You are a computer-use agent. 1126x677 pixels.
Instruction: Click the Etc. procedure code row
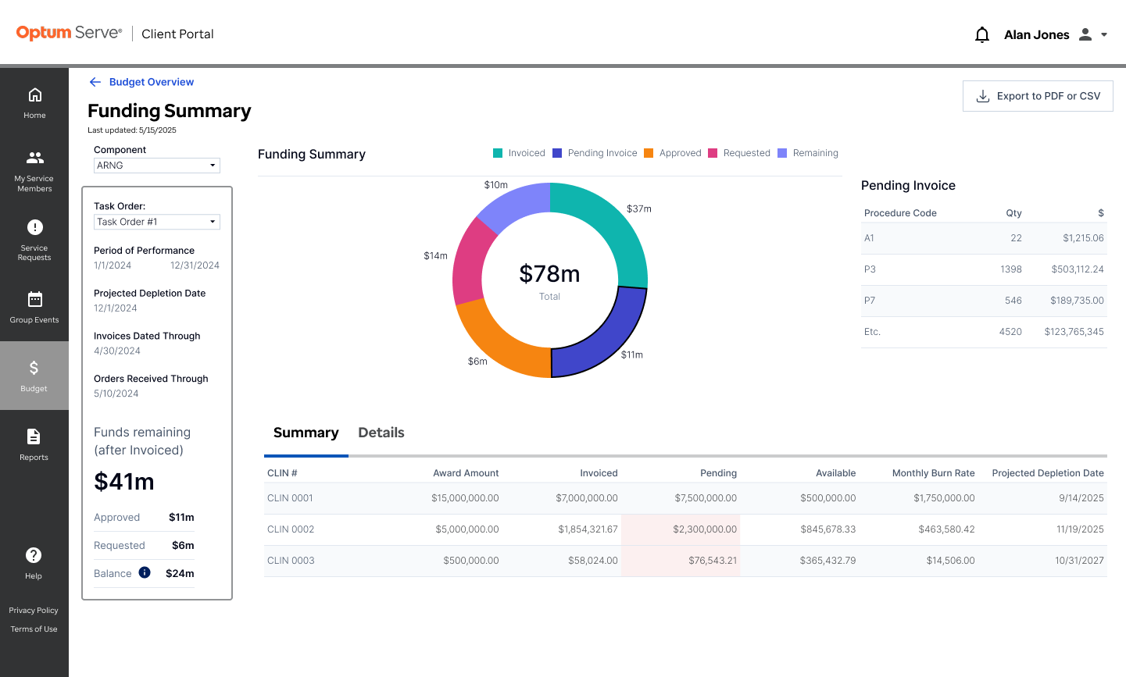[x=984, y=332]
